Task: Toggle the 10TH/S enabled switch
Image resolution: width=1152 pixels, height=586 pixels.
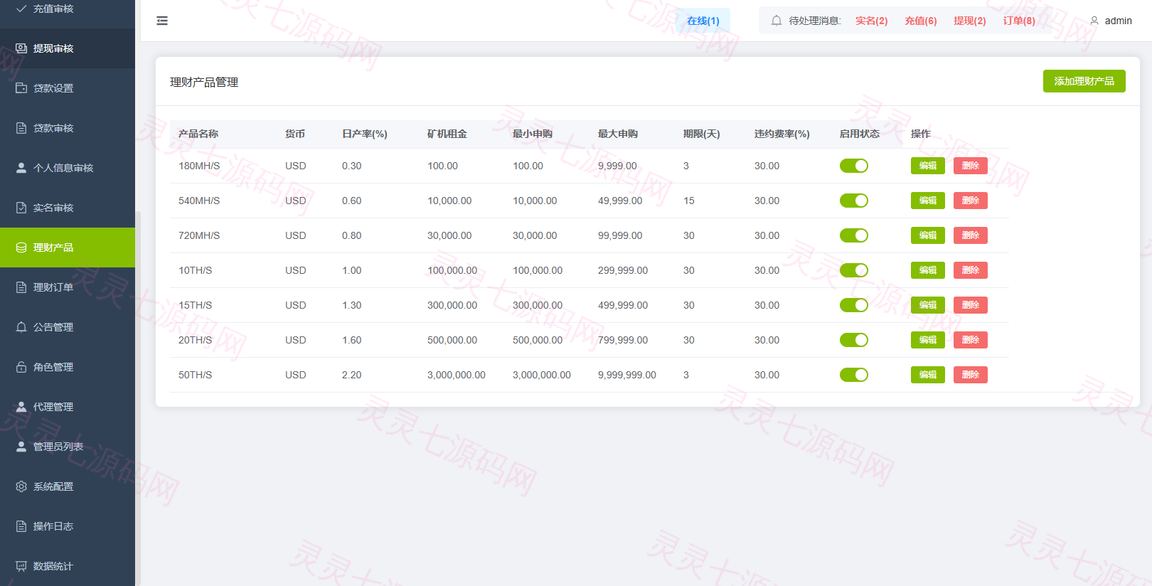Action: point(854,270)
